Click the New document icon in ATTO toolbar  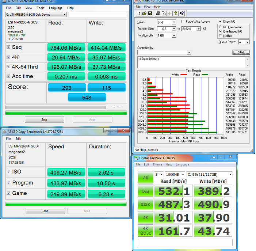[x=138, y=14]
